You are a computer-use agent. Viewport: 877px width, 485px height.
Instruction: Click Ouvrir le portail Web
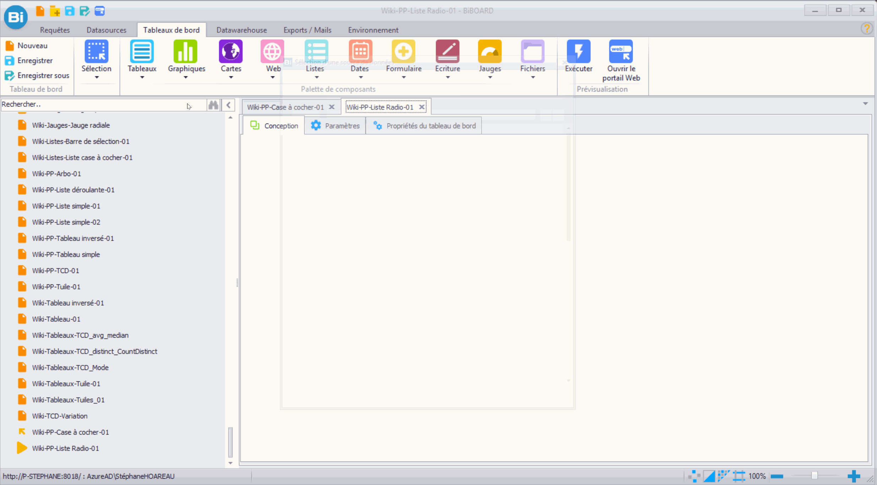pos(621,61)
